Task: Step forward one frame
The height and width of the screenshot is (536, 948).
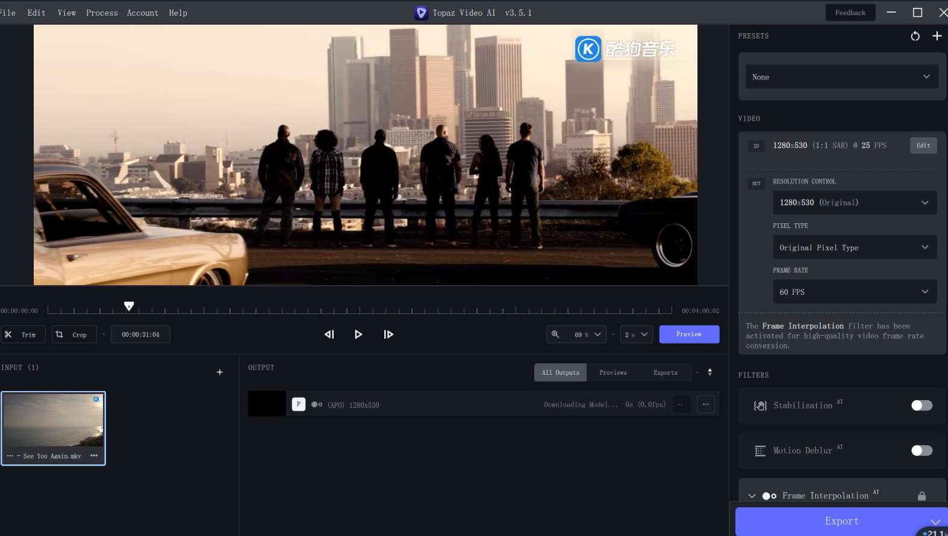Action: tap(388, 334)
